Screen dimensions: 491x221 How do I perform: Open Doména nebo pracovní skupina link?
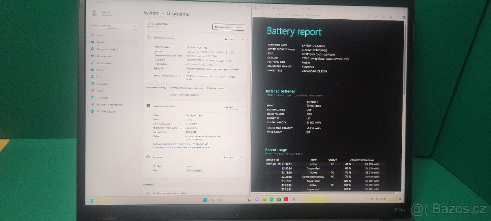click(x=186, y=88)
